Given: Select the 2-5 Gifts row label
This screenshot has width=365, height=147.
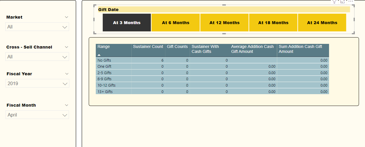Looking at the screenshot, I should (x=104, y=73).
